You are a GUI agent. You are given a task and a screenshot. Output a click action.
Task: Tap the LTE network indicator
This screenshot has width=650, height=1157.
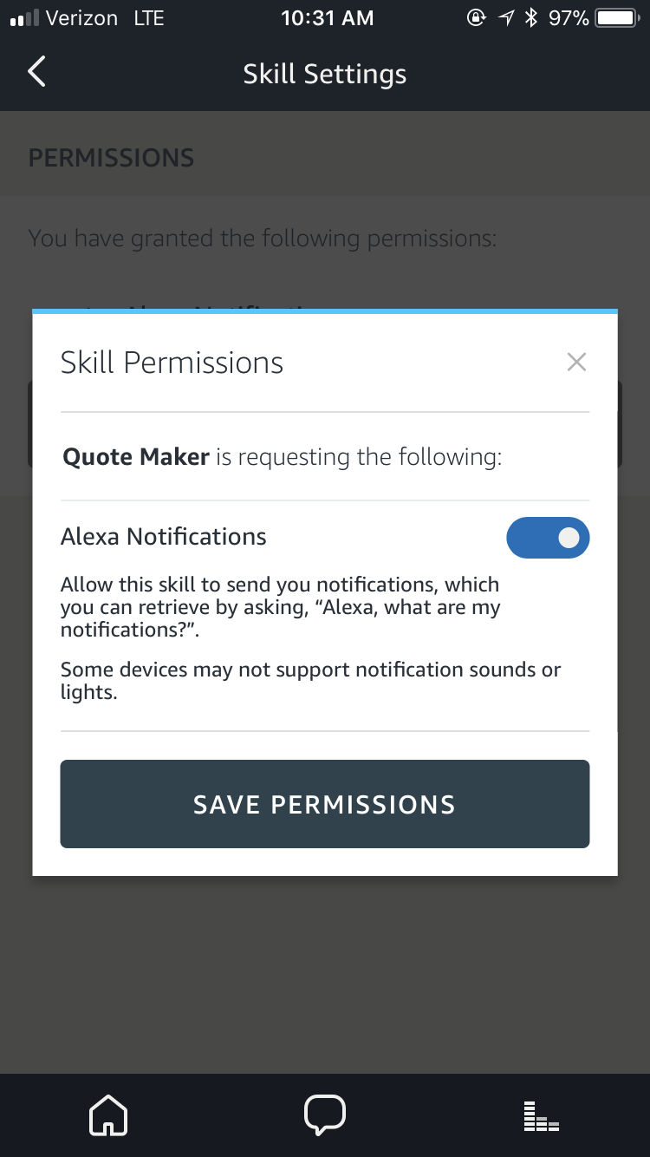[x=149, y=16]
